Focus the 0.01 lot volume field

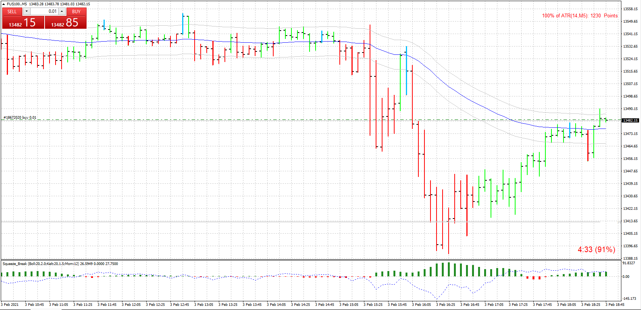pos(44,11)
